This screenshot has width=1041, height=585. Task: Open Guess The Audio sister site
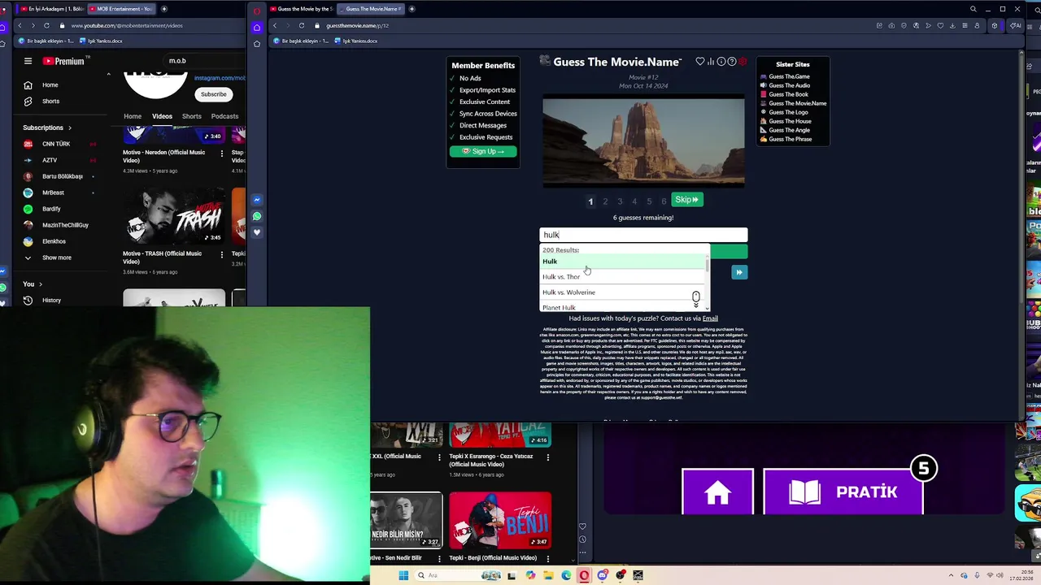789,85
